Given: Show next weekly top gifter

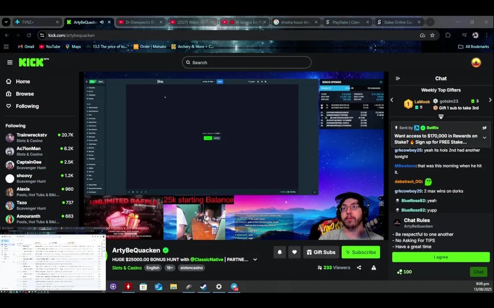Looking at the screenshot, I should [x=490, y=100].
